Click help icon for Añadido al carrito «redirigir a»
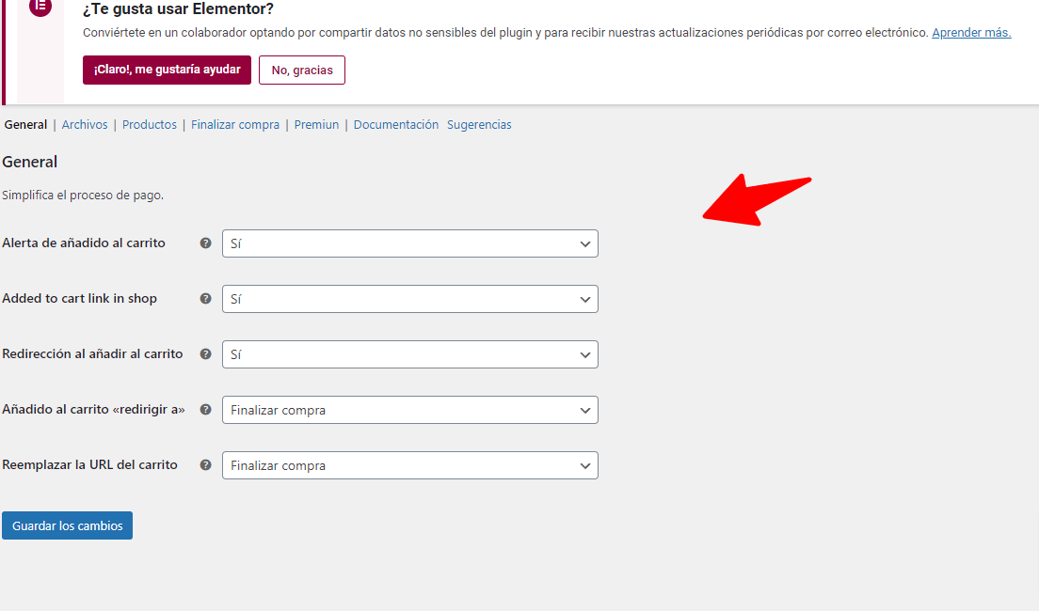 205,409
